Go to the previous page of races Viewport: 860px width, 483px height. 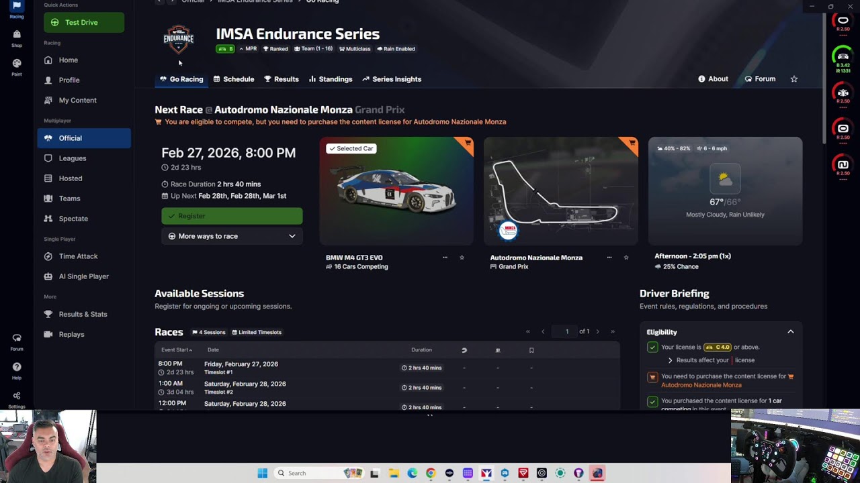pyautogui.click(x=543, y=331)
